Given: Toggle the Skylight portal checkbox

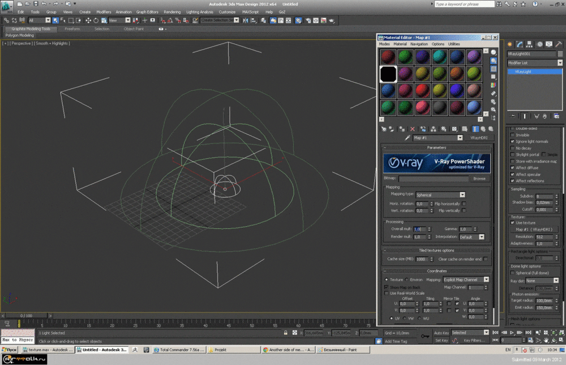Looking at the screenshot, I should [x=512, y=155].
